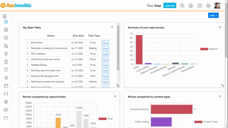The height and width of the screenshot is (128, 228).
Task: Click the My Open Tasks resize handle icon
Action: 118,86
